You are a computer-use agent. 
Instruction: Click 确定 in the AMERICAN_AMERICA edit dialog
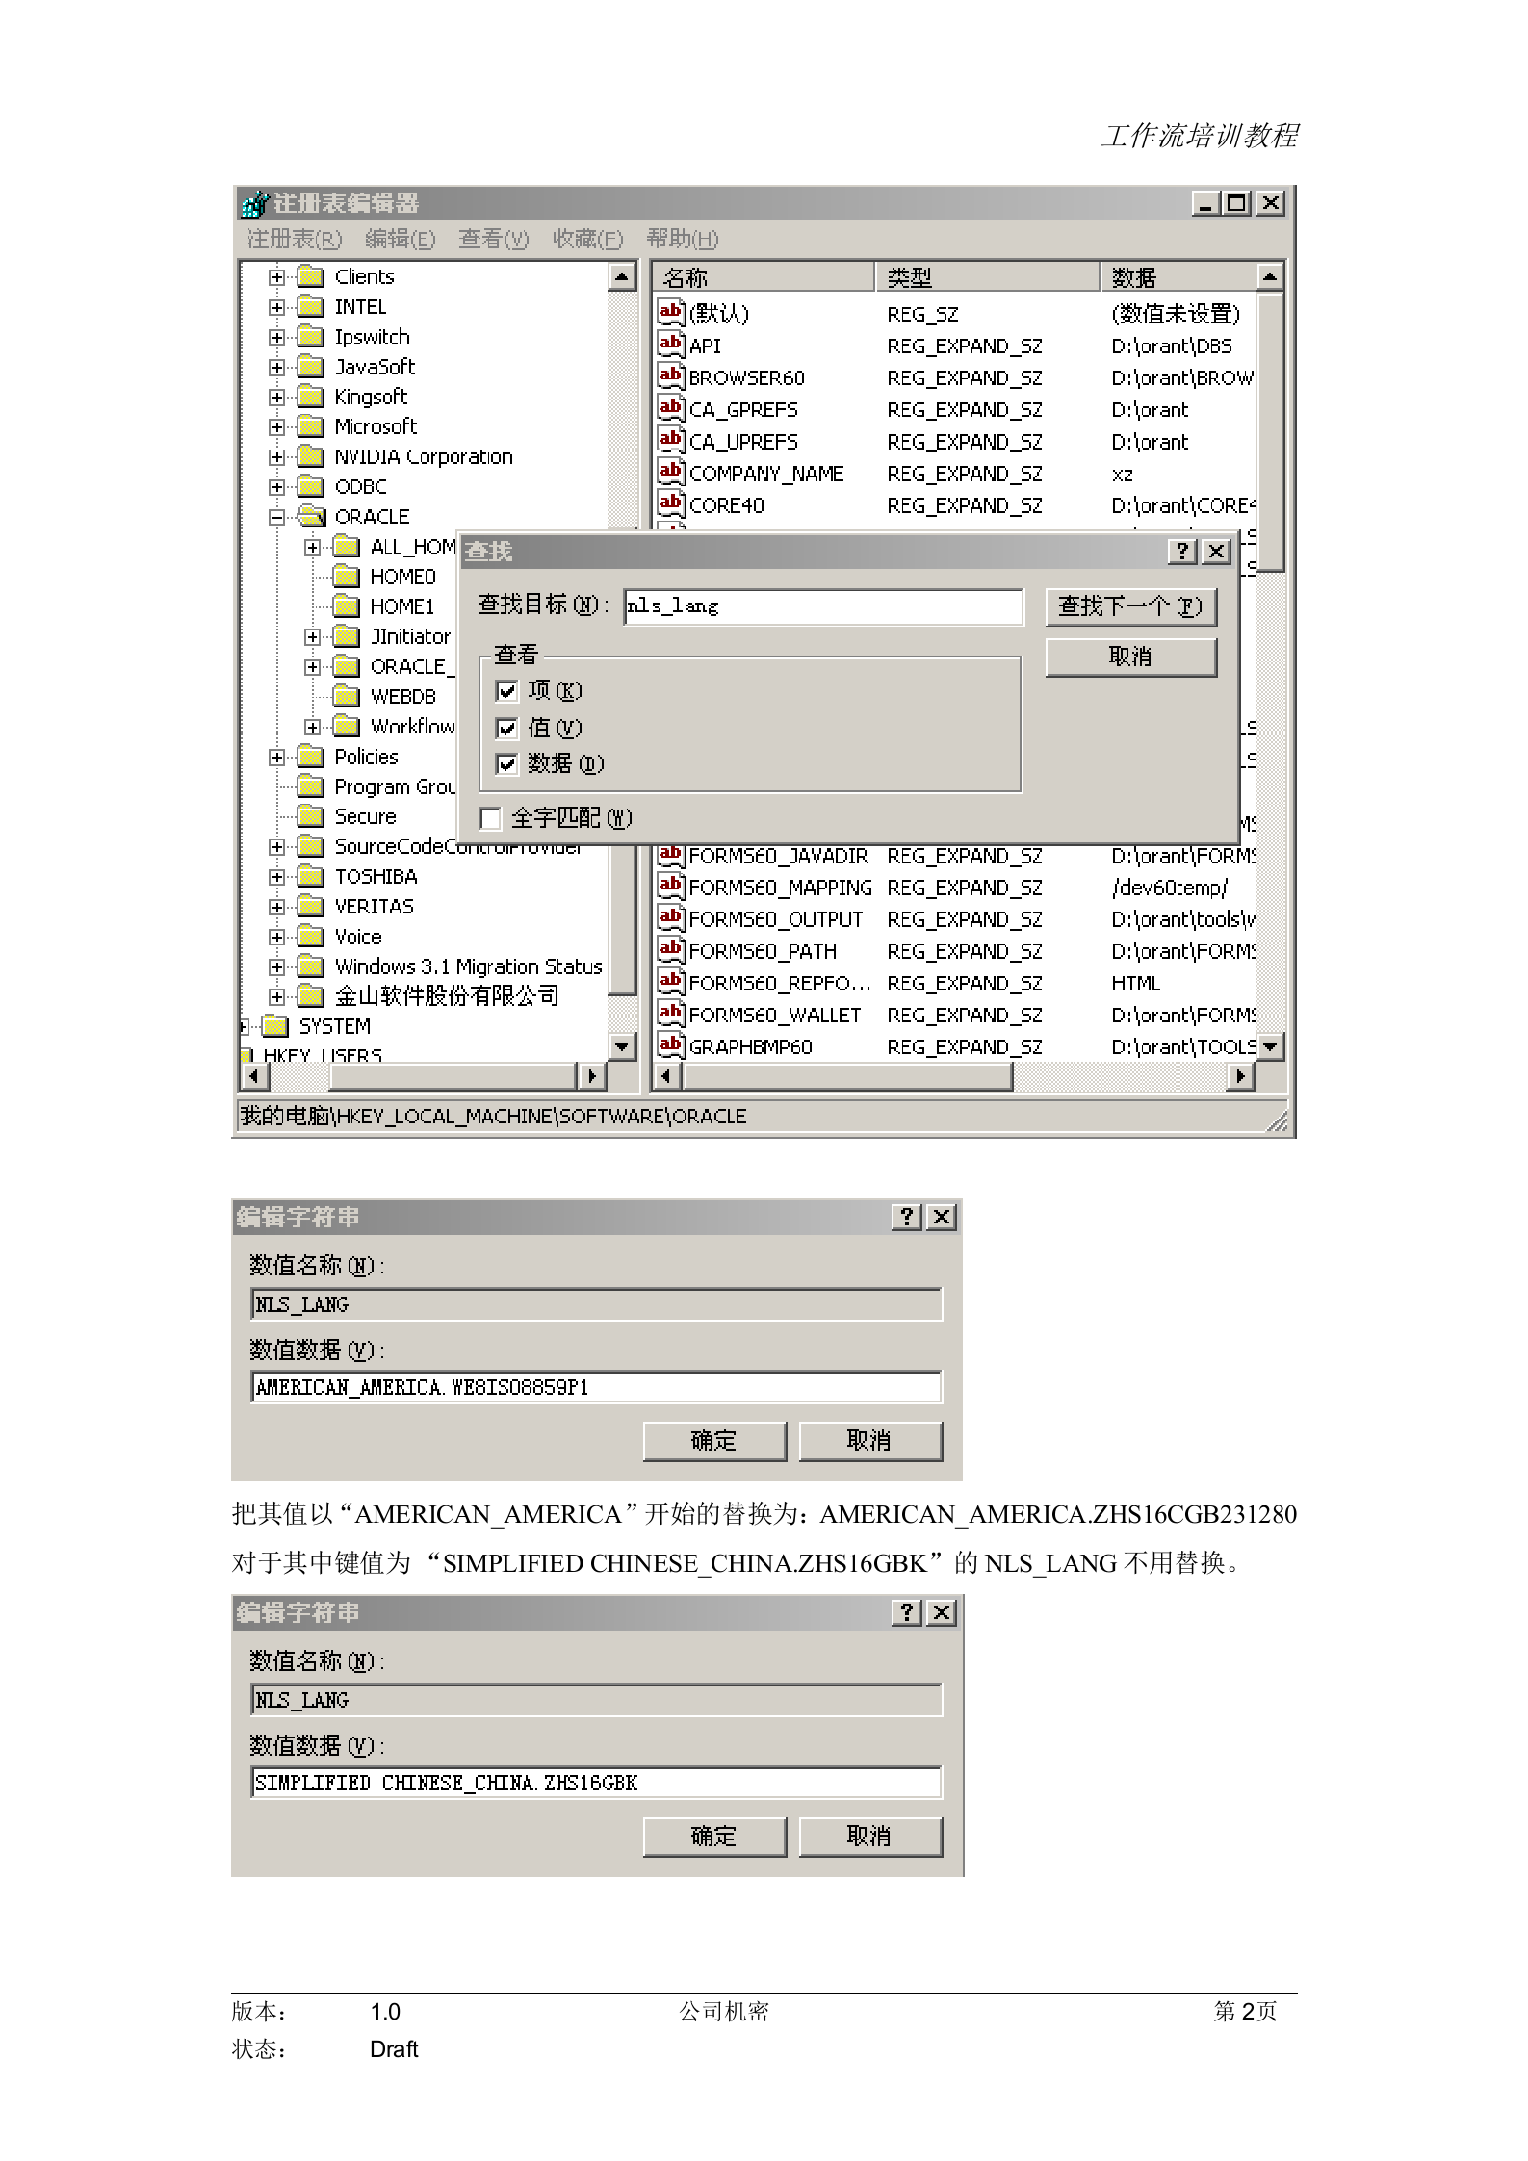714,1441
